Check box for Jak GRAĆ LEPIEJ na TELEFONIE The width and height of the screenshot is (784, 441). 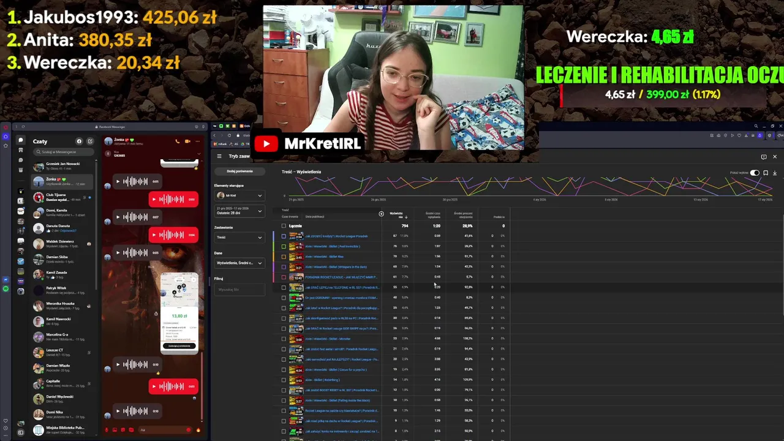tap(284, 287)
